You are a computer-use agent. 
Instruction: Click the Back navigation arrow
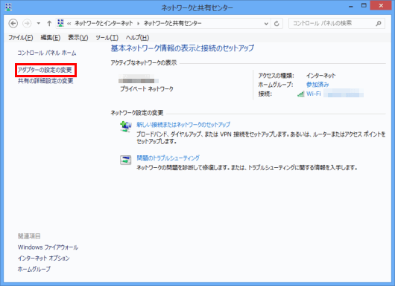click(x=13, y=23)
